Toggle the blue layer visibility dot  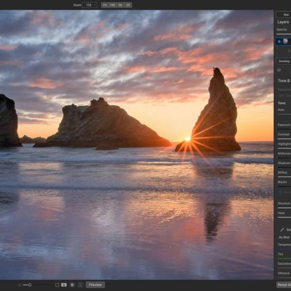tap(279, 42)
